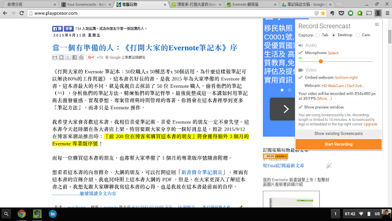Switch to the Evernote 網頁版 tab
Viewport: 392px width, 221px height.
tap(251, 4)
